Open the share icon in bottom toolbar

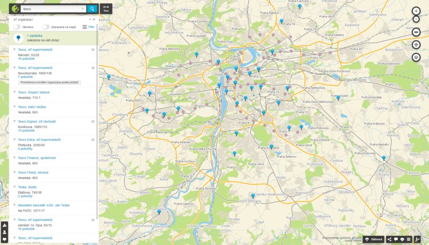389,239
